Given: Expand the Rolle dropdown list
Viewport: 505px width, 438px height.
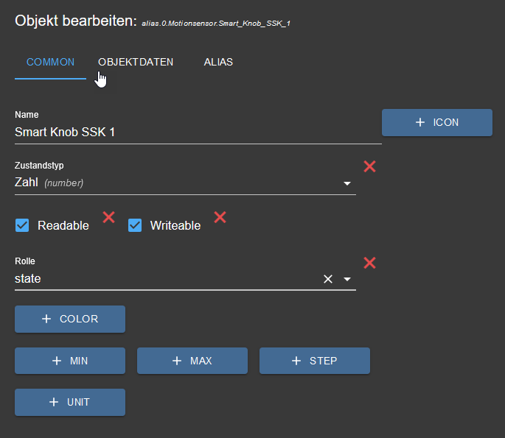Looking at the screenshot, I should (x=347, y=279).
